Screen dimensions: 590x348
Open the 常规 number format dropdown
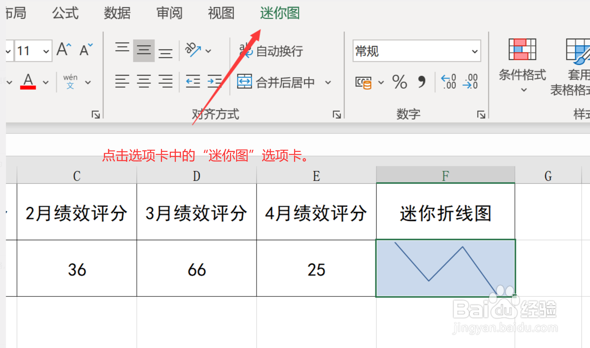coord(474,51)
